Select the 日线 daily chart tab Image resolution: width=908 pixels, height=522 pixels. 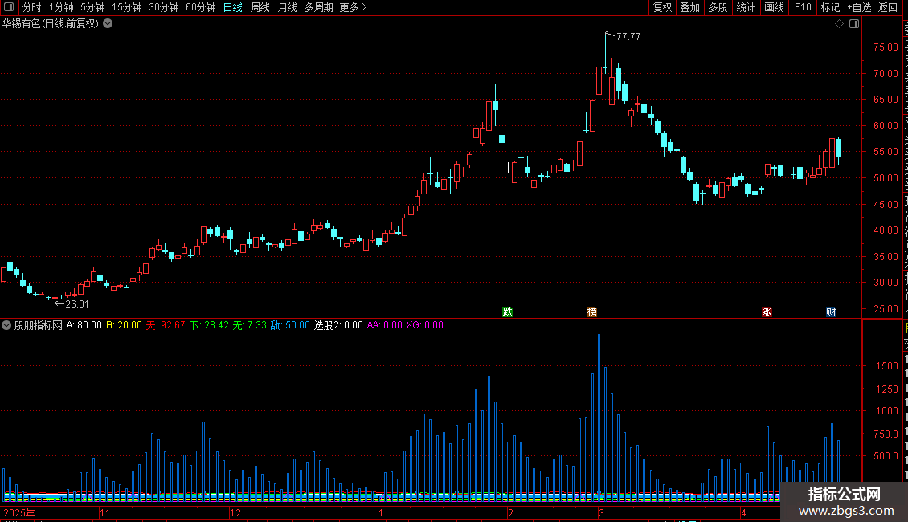click(233, 7)
